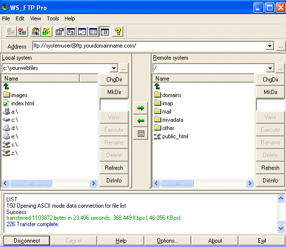Select the mail remote folder

coord(163,112)
